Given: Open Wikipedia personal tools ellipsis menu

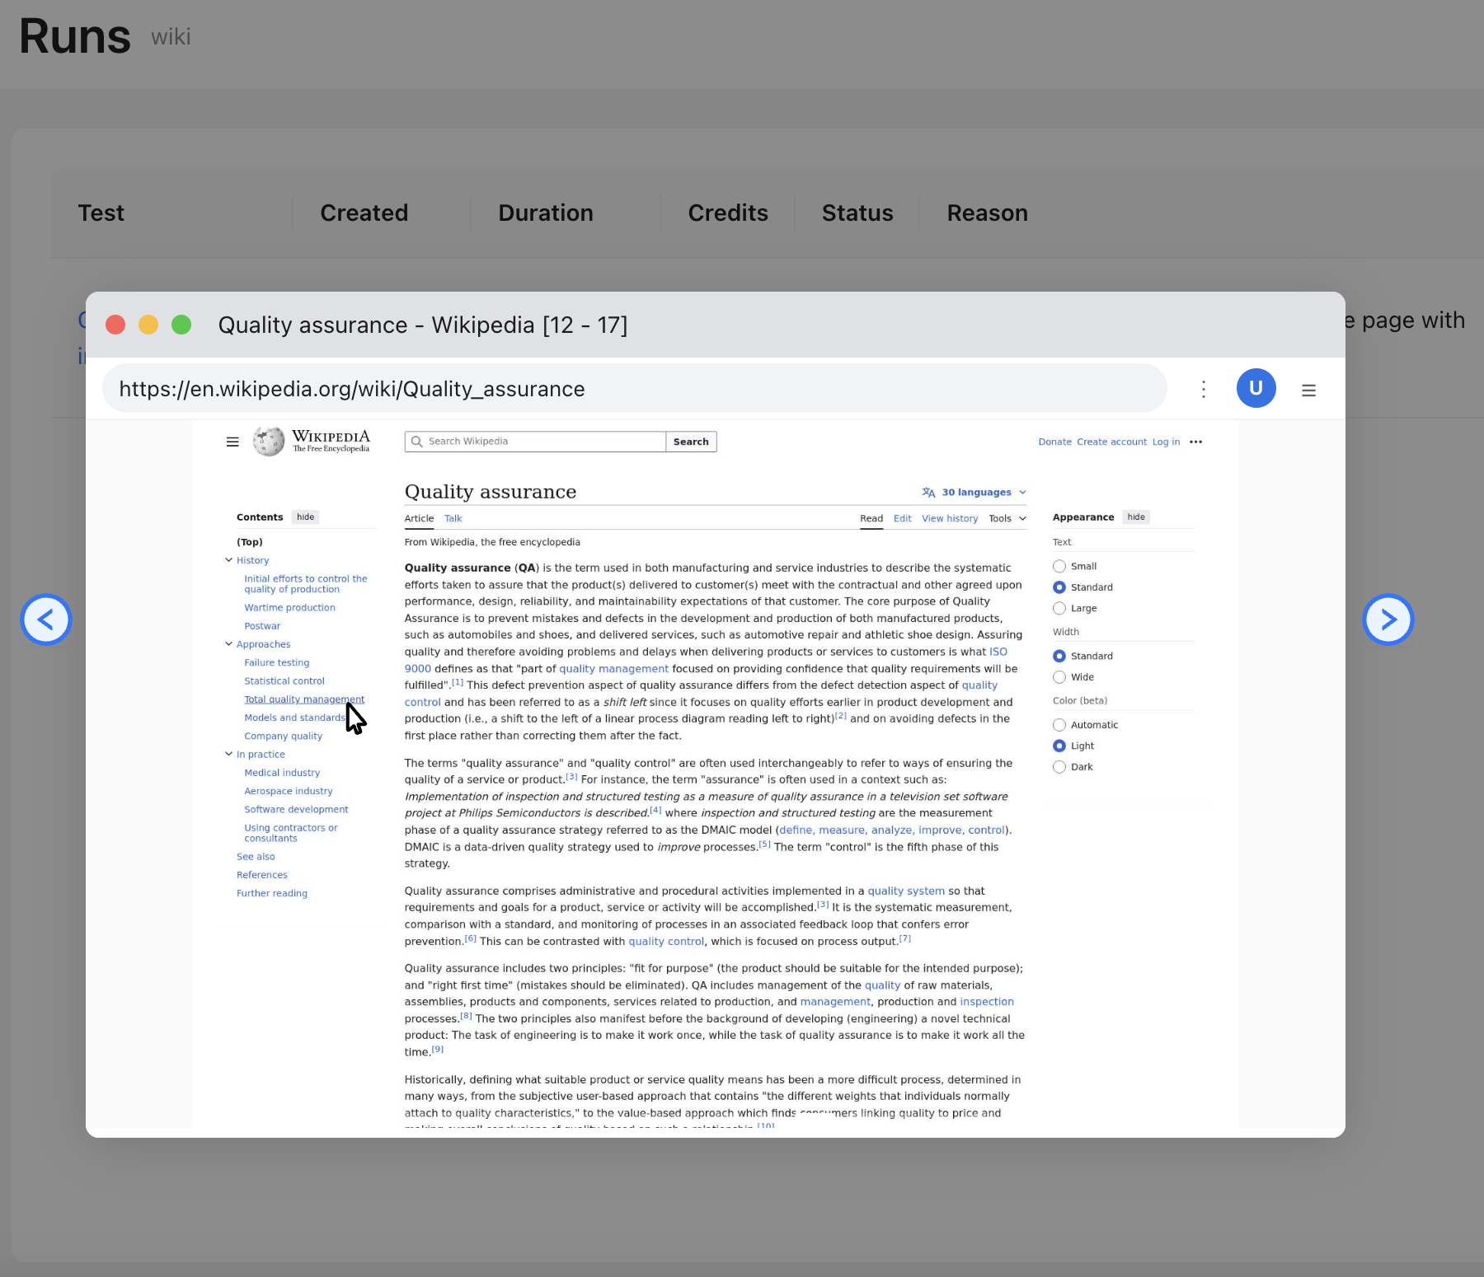Looking at the screenshot, I should [1196, 442].
